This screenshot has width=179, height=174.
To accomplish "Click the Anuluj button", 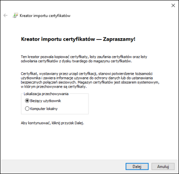I will pyautogui.click(x=163, y=167).
